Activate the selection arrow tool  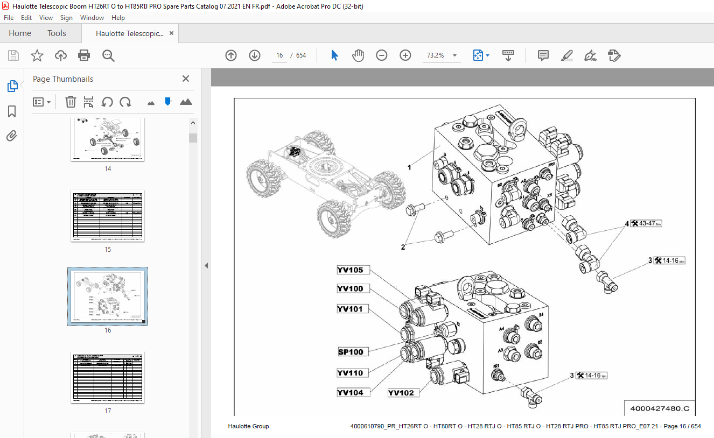(334, 55)
